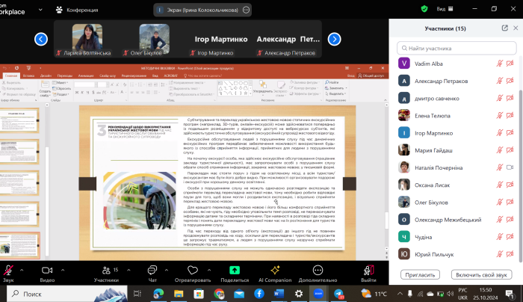Click the Звук microphone icon

click(x=7, y=269)
